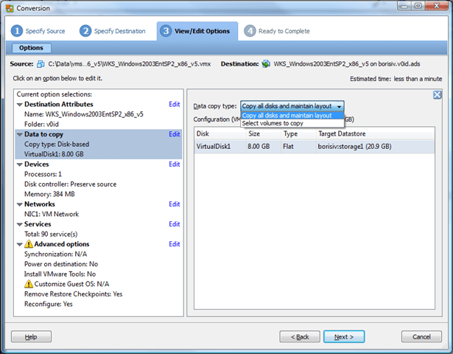Image resolution: width=453 pixels, height=354 pixels.
Task: Choose 'Select volumes to copy' option
Action: click(x=273, y=123)
